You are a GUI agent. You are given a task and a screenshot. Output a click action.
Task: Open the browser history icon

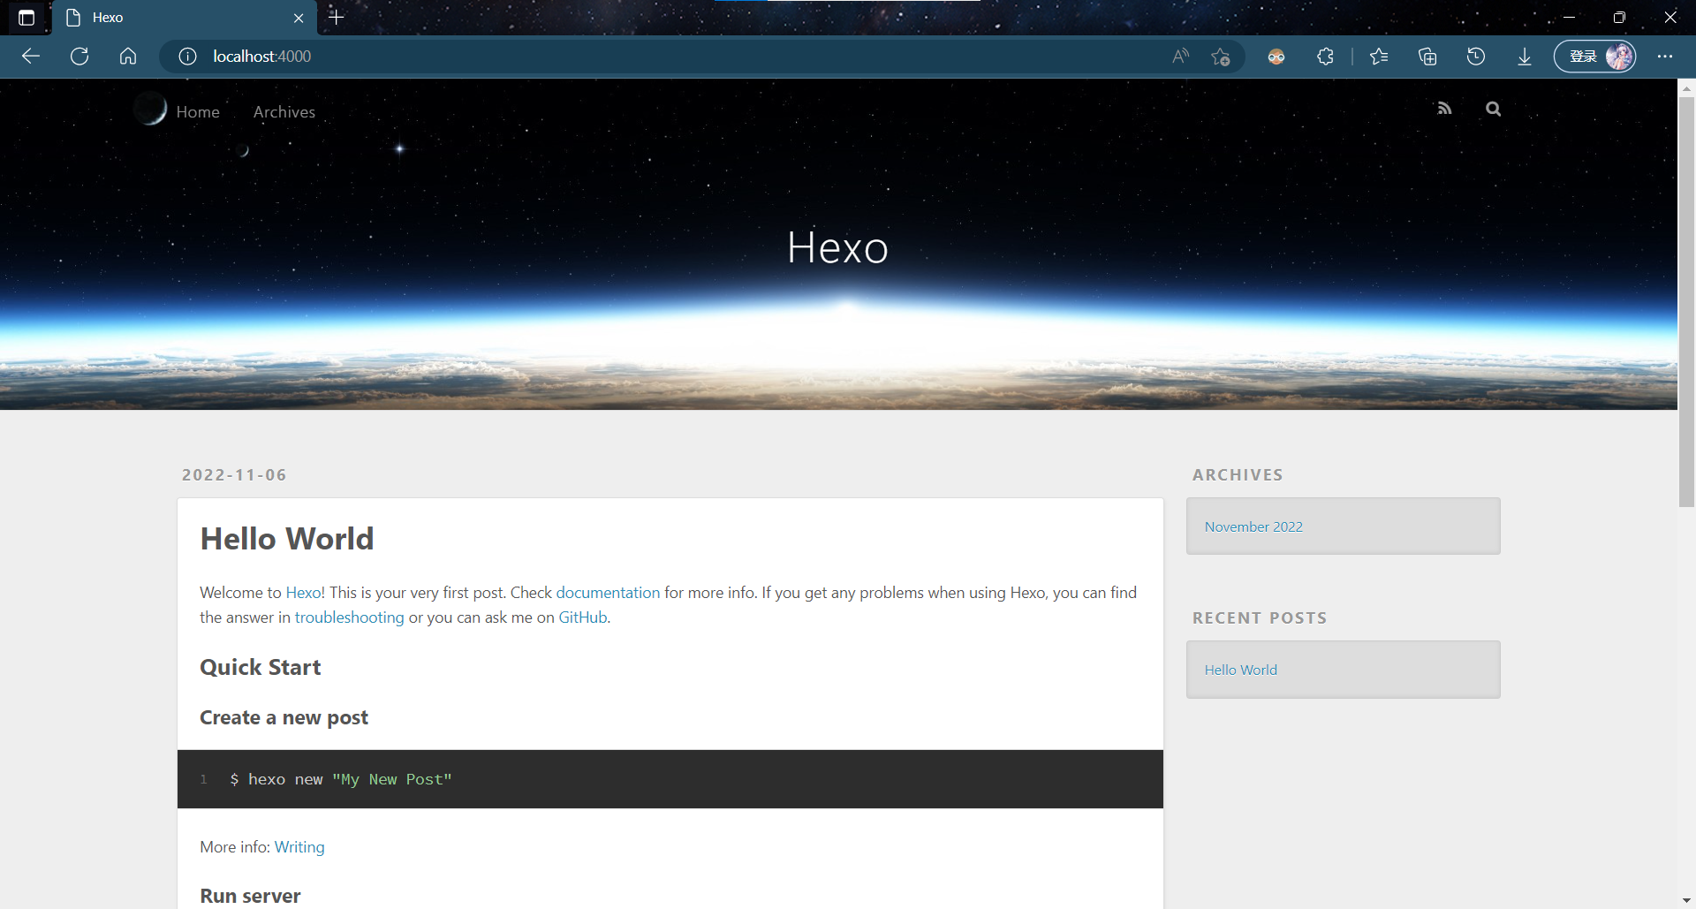pyautogui.click(x=1475, y=57)
